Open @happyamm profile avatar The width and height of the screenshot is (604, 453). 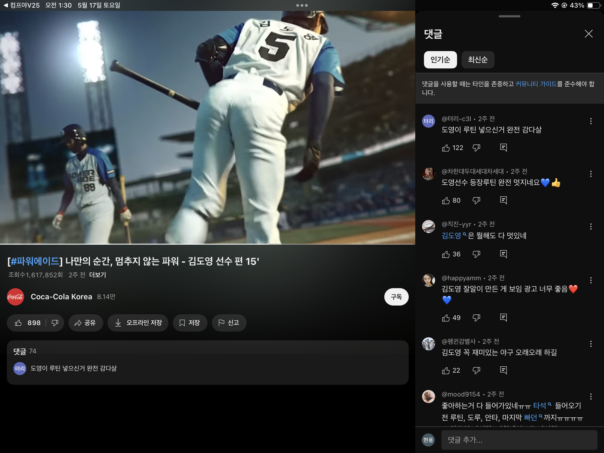pyautogui.click(x=429, y=280)
